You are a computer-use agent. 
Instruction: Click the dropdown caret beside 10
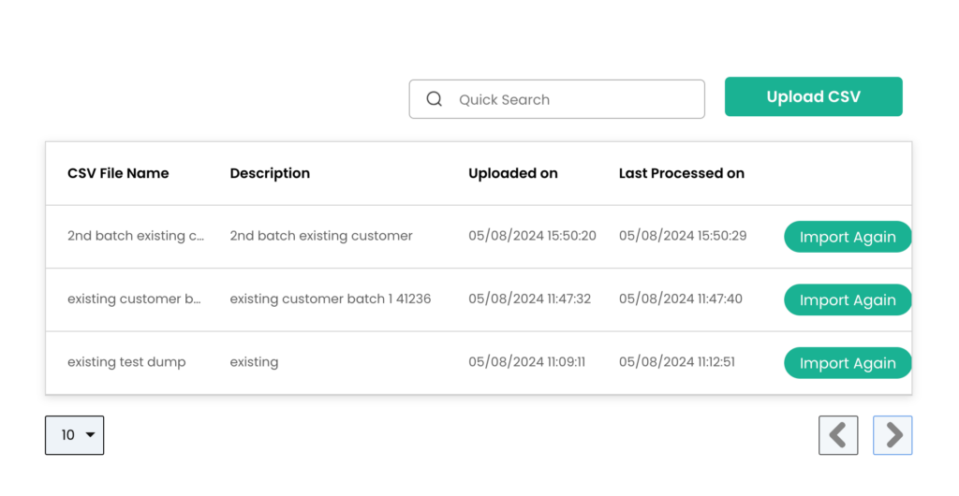pyautogui.click(x=91, y=435)
